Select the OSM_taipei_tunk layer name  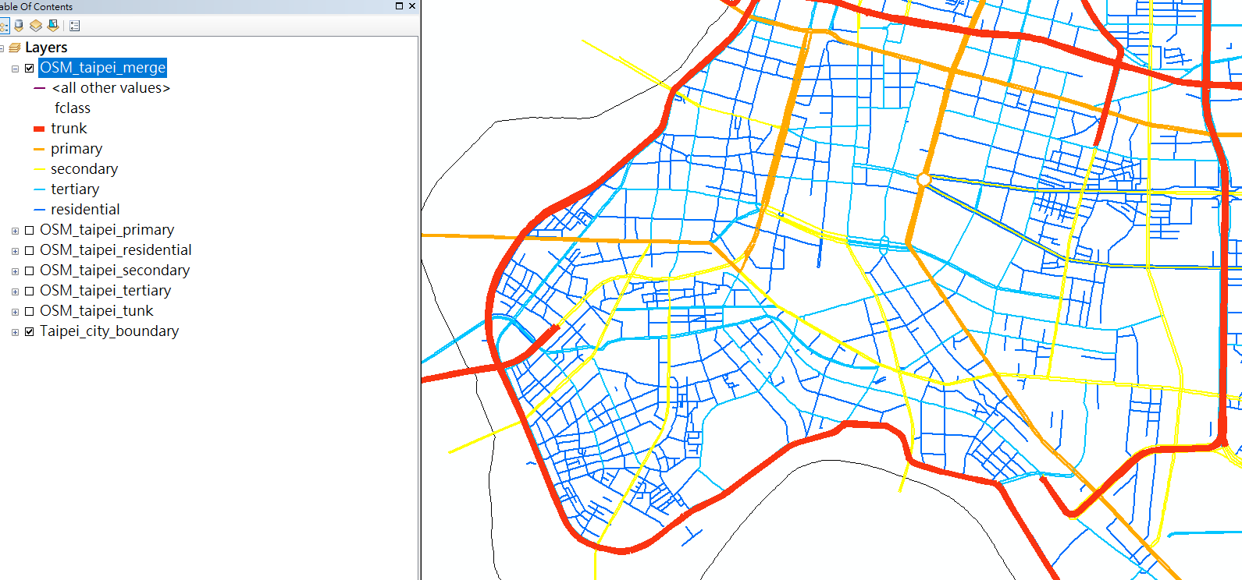97,311
